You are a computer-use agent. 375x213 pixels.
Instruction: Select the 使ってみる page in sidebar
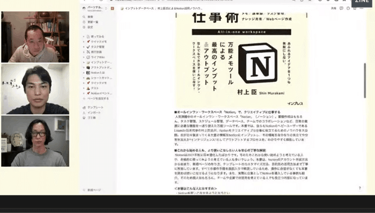coord(97,37)
